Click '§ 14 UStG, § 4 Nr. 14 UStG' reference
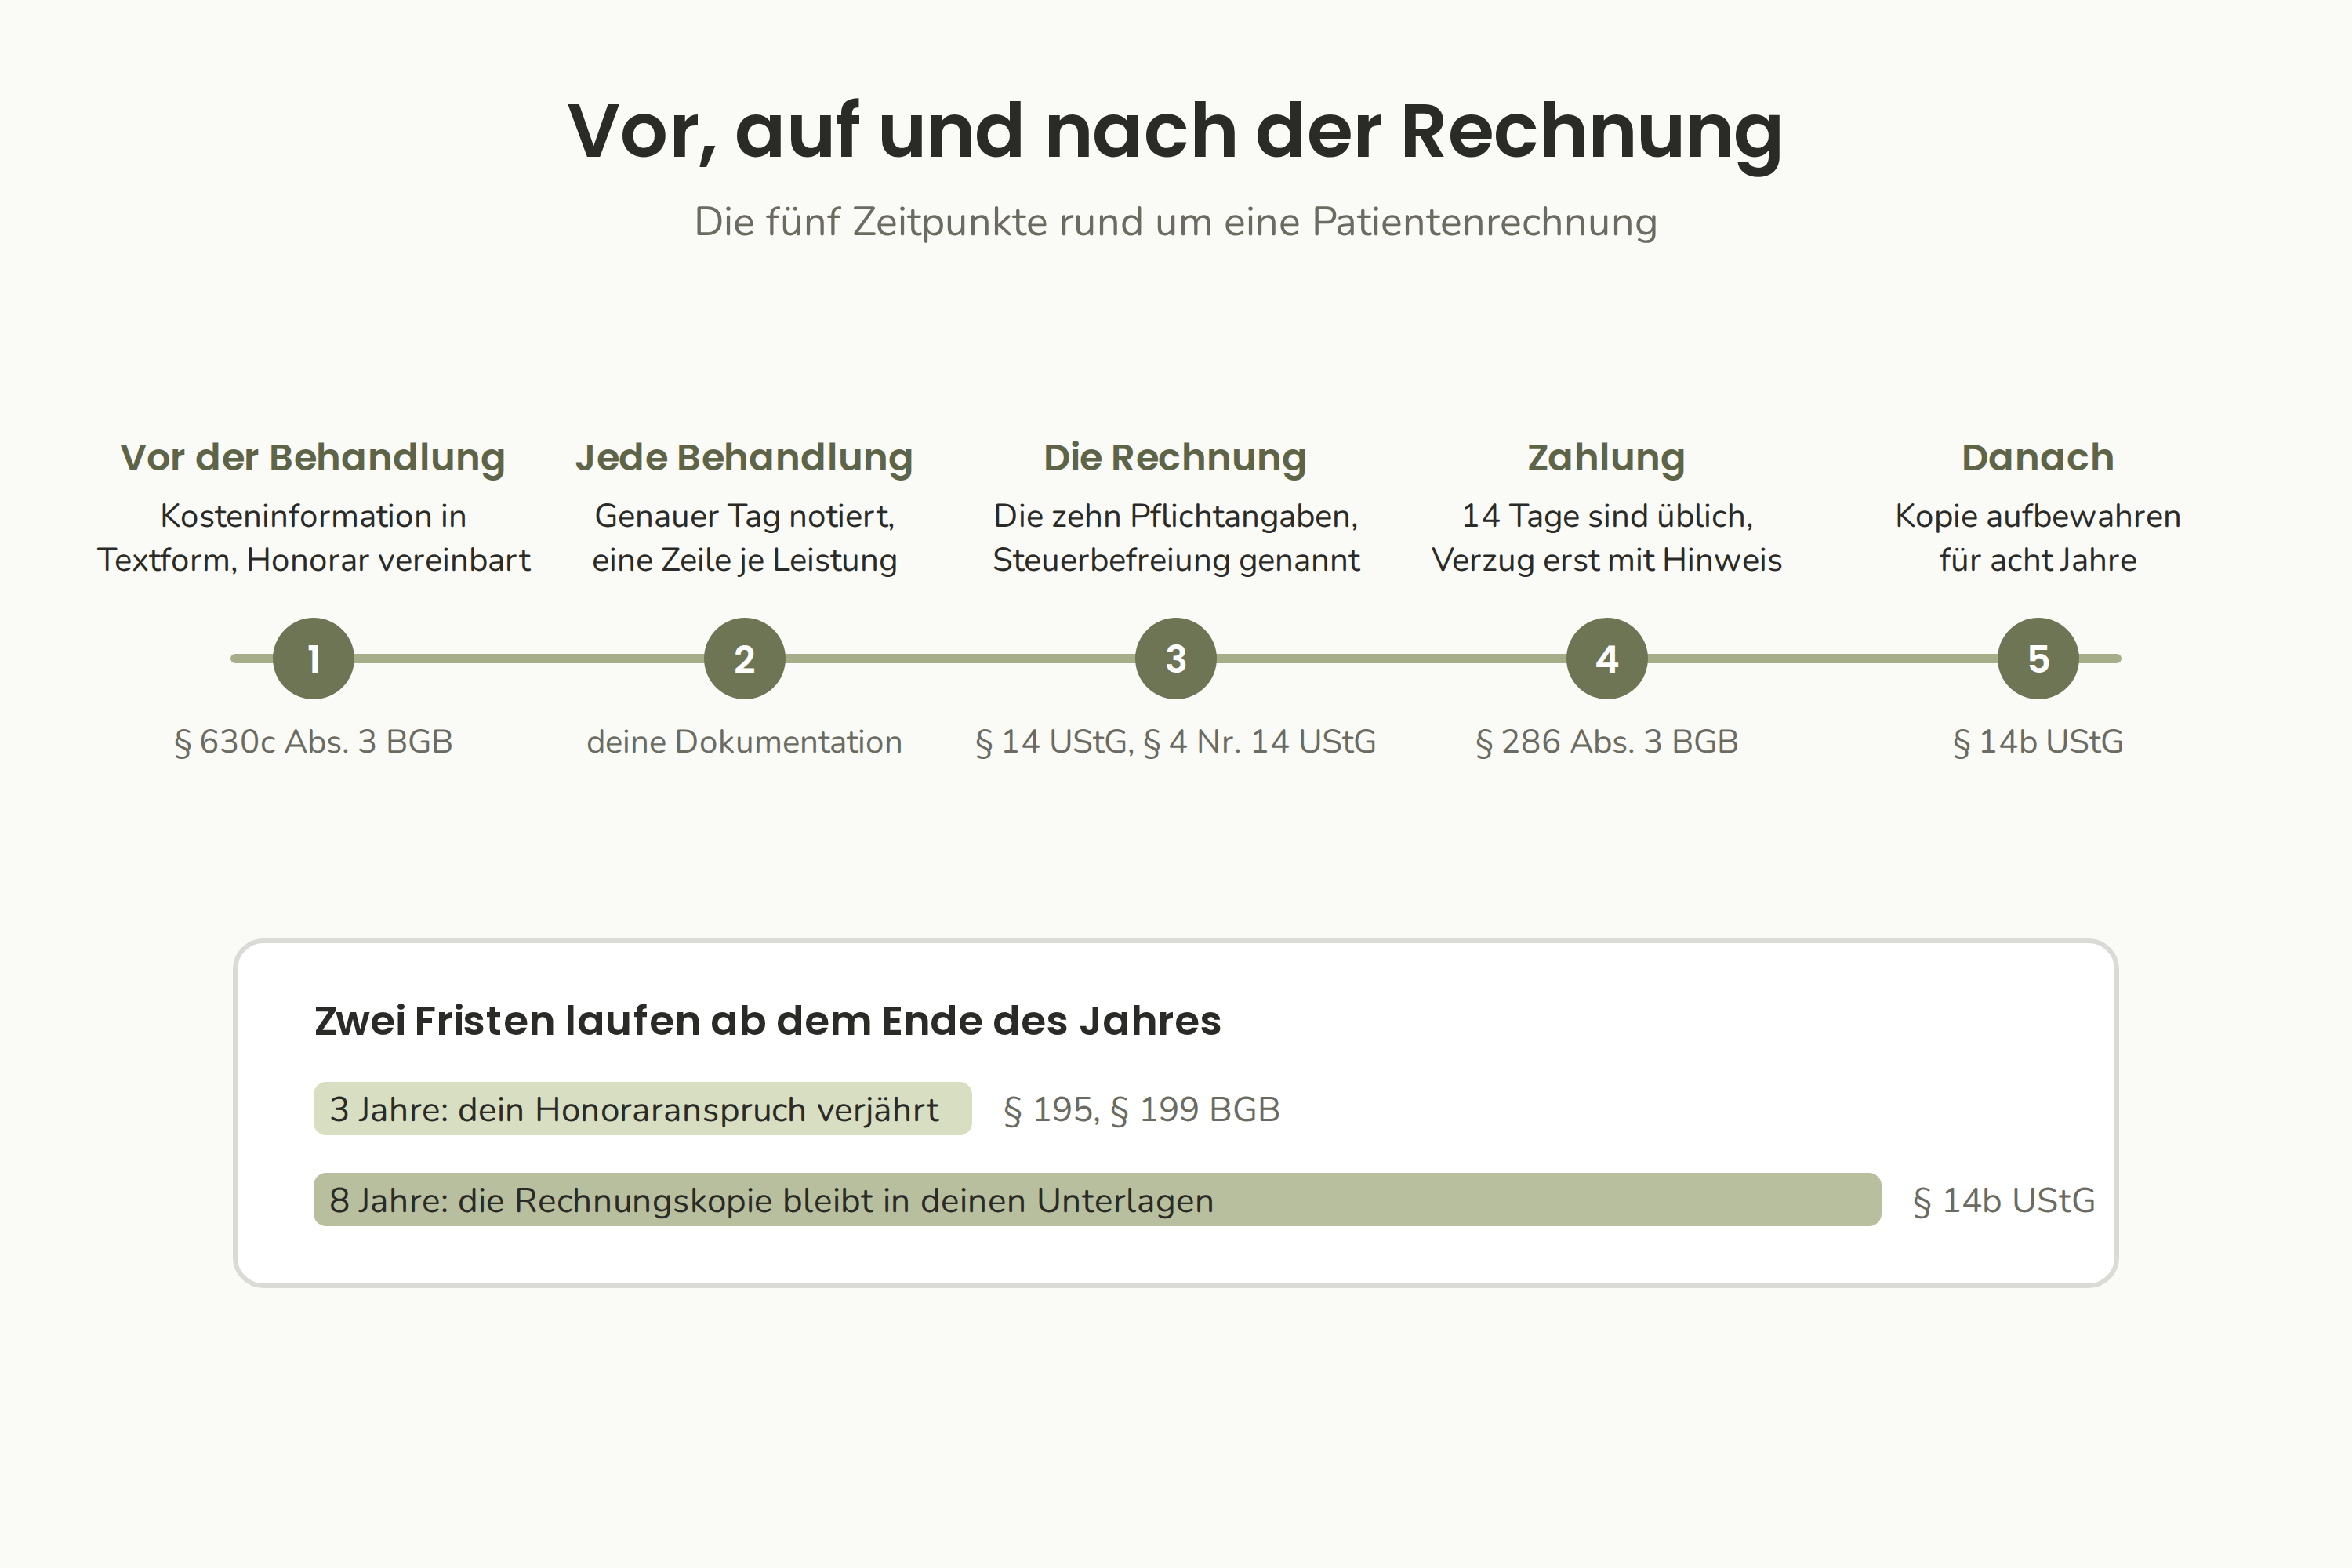Screen dimensions: 2352x1568 pos(1176,742)
